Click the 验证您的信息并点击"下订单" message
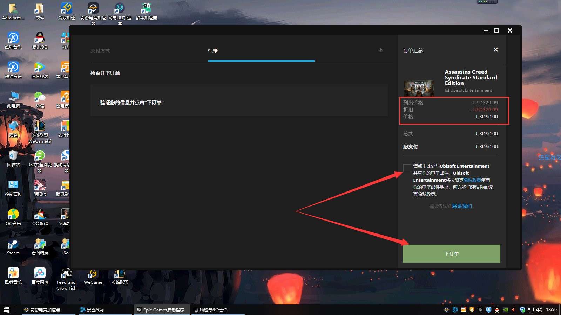The image size is (561, 315). click(132, 103)
